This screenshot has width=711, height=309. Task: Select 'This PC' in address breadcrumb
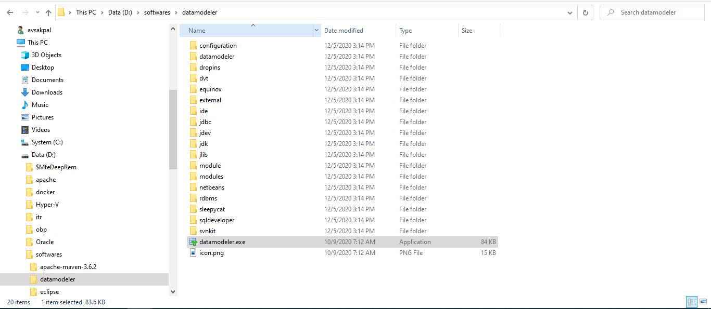pyautogui.click(x=86, y=12)
